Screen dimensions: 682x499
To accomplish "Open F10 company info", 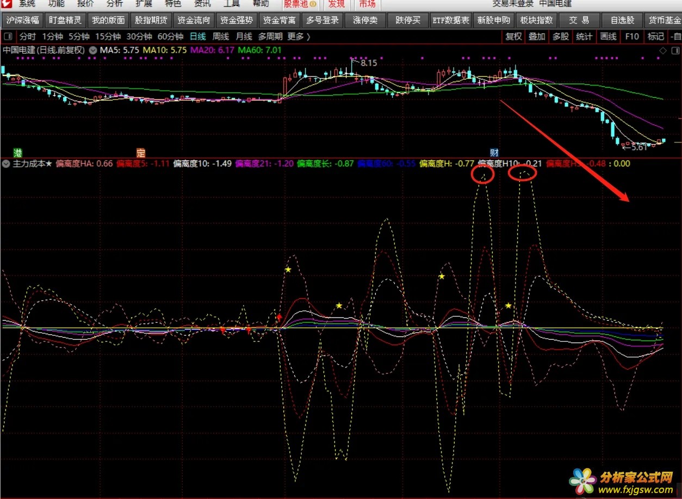I will click(x=632, y=36).
